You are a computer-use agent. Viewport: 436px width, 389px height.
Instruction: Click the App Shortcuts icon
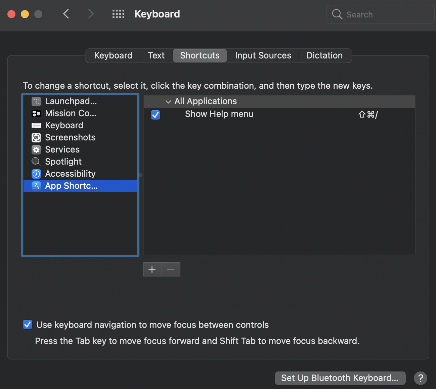tap(36, 186)
